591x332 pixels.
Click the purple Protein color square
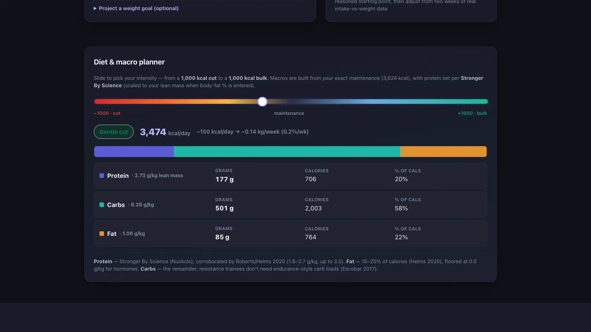pyautogui.click(x=102, y=176)
